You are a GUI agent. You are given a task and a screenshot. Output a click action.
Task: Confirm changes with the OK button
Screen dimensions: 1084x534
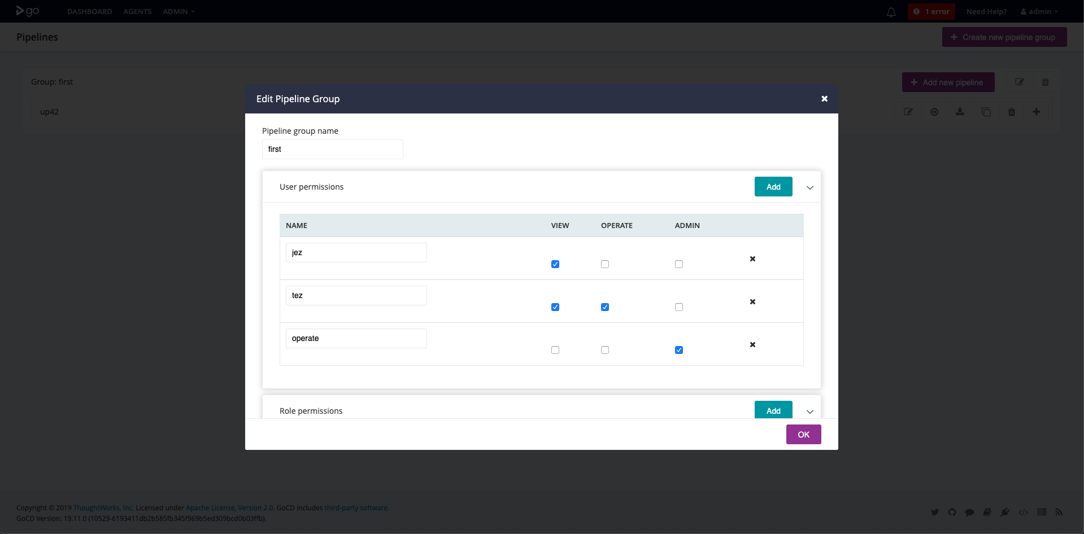coord(803,434)
